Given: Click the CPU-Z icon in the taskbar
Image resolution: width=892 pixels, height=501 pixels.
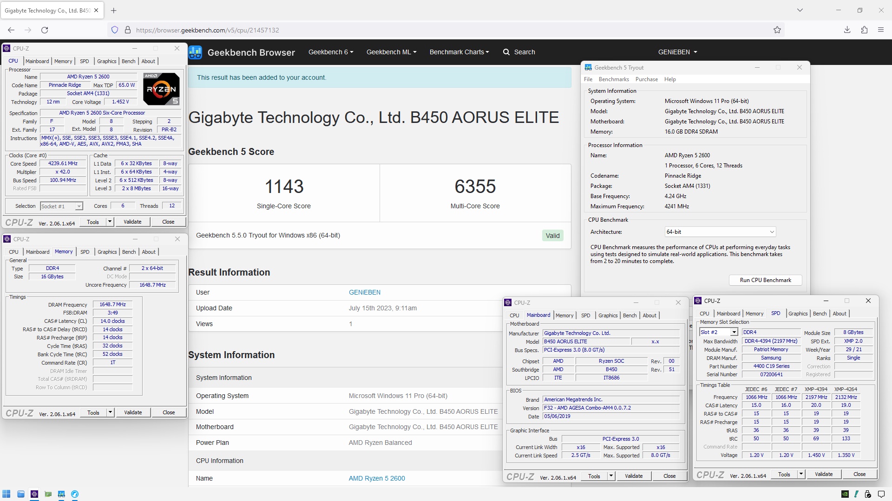Looking at the screenshot, I should [x=34, y=494].
